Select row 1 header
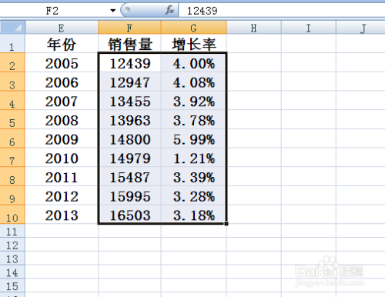This screenshot has height=297, width=385. [x=12, y=43]
